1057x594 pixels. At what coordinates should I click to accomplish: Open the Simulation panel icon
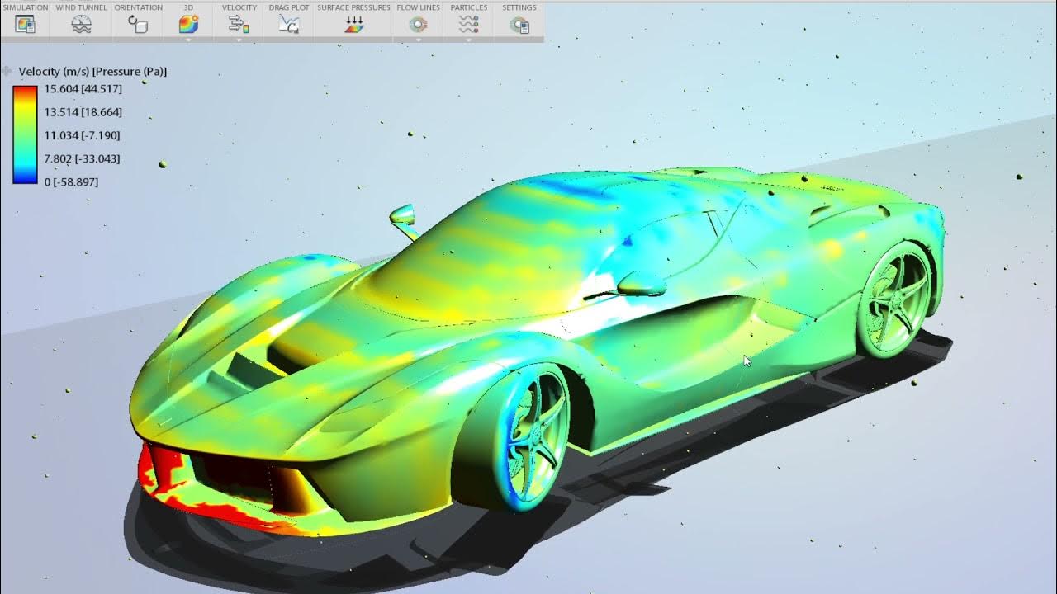(25, 25)
